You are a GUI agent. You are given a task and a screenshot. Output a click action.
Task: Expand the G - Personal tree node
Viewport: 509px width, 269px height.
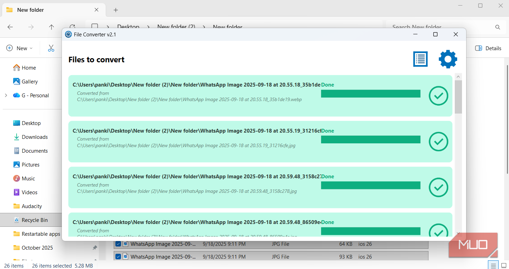(6, 96)
